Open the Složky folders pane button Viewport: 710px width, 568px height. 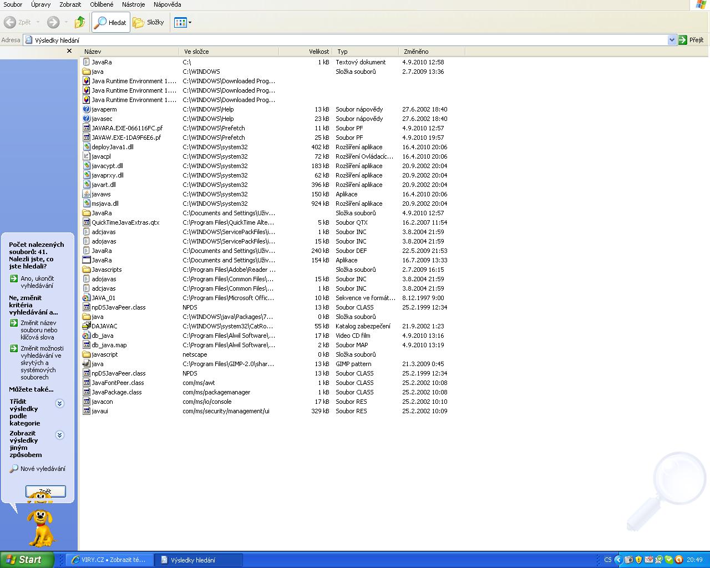(x=149, y=22)
